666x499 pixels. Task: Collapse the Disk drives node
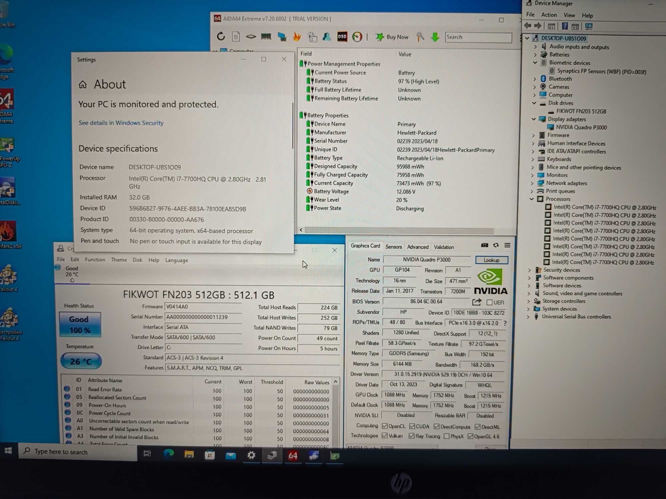[x=534, y=103]
